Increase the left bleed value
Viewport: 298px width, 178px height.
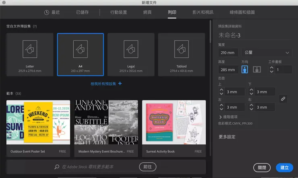point(221,105)
